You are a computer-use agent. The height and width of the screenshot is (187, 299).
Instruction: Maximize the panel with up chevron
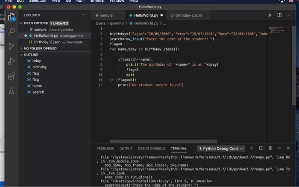tap(279, 148)
